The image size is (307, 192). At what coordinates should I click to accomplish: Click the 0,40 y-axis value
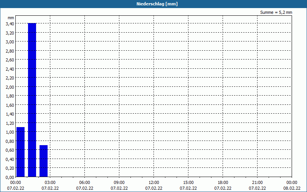[x=10, y=159]
